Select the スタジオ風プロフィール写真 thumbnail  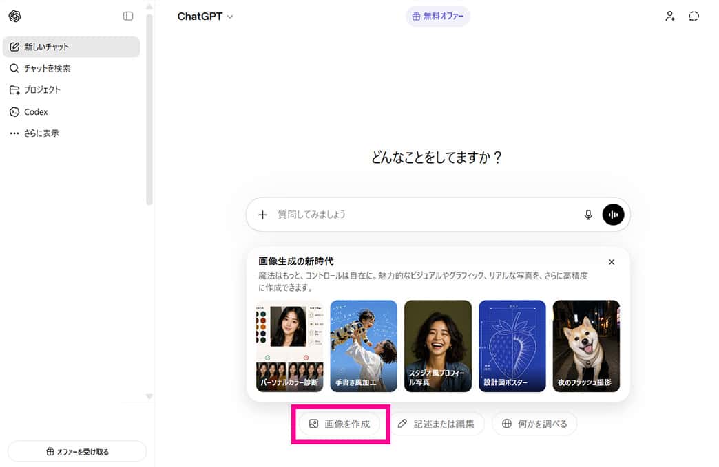(x=438, y=346)
